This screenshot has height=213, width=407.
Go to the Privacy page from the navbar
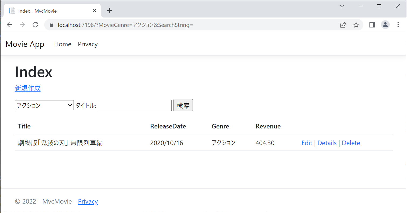[x=88, y=44]
